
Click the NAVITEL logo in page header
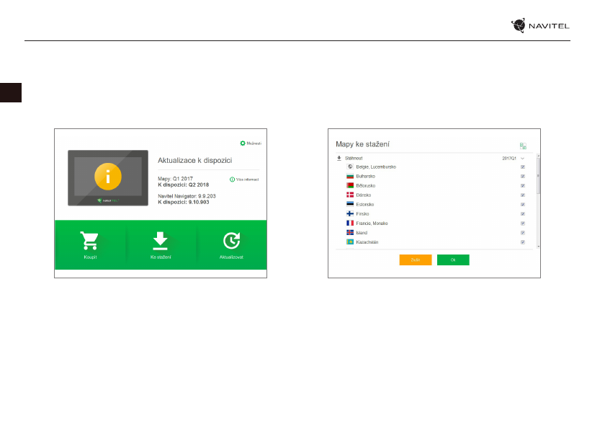click(x=540, y=26)
